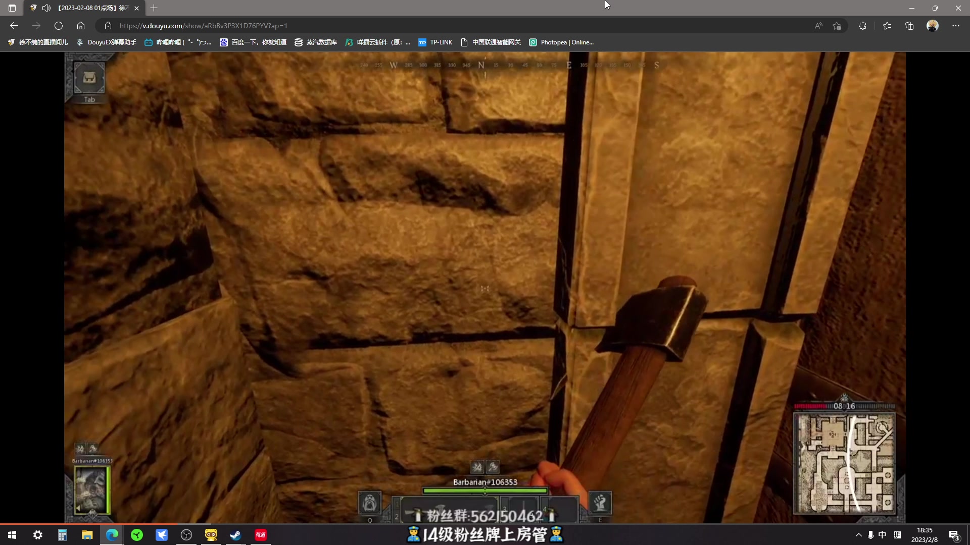Viewport: 970px width, 545px height.
Task: Open the Favorites list
Action: [887, 26]
